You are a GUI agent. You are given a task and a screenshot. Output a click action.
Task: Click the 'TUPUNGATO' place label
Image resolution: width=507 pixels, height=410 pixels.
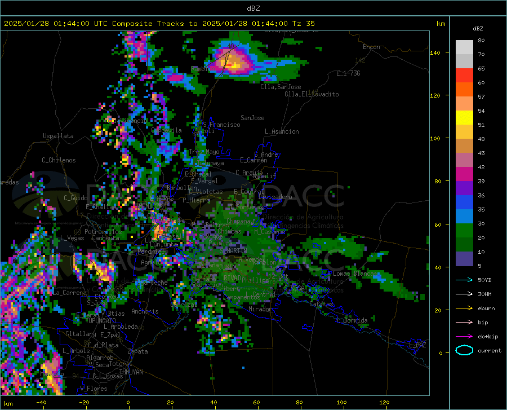[x=100, y=320]
